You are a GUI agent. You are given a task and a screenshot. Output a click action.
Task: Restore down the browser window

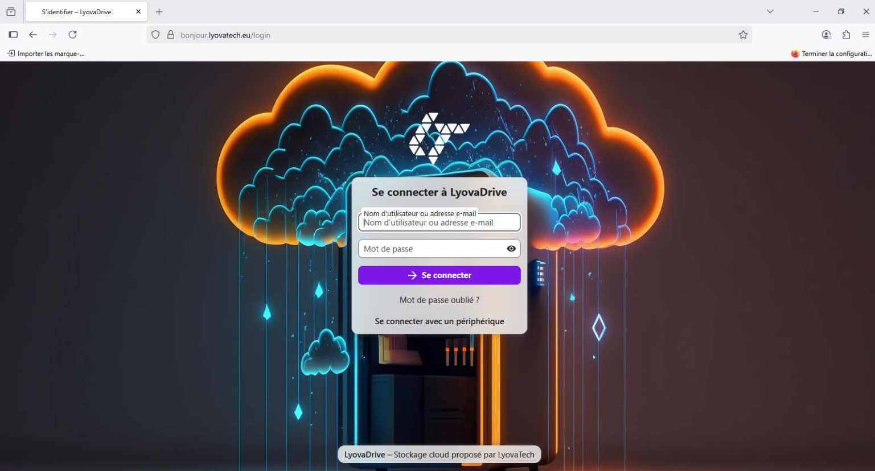[841, 11]
